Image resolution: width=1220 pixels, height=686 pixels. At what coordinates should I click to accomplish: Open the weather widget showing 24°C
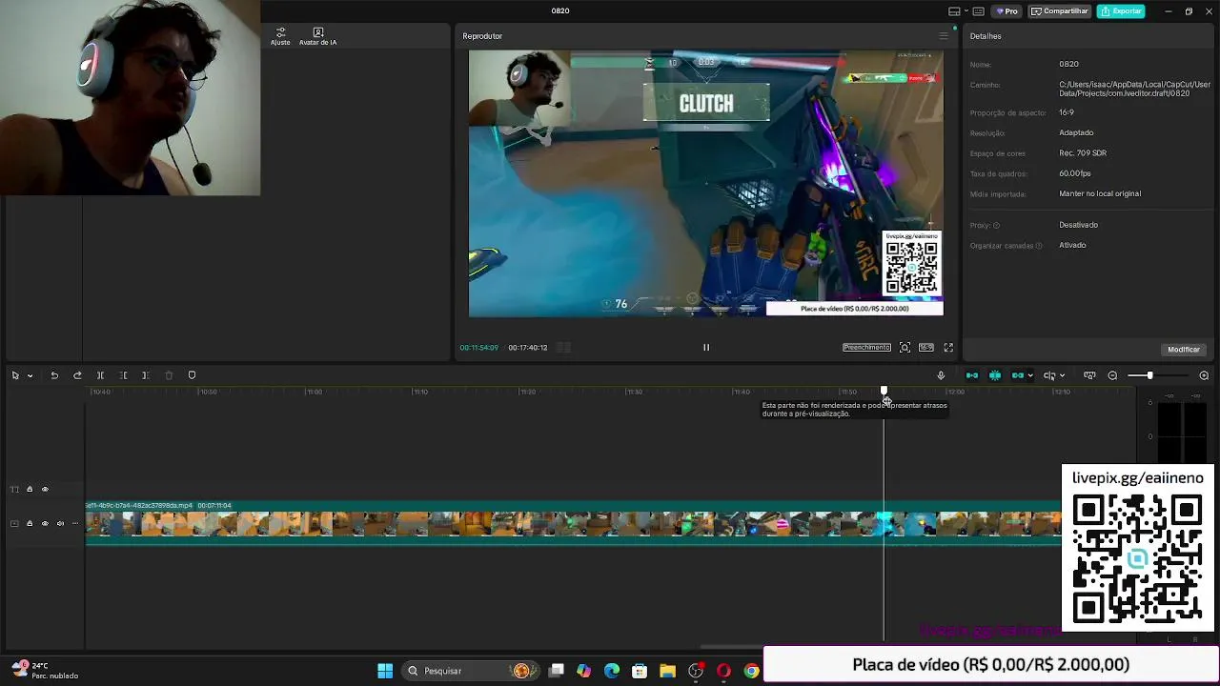click(45, 671)
